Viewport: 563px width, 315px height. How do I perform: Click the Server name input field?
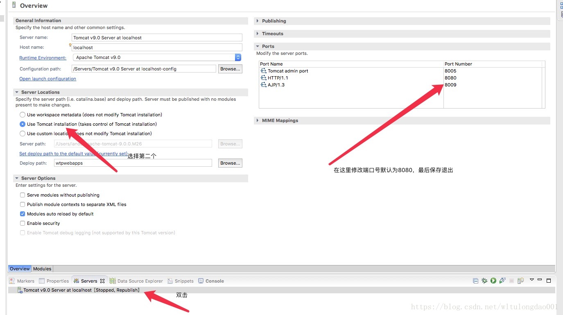(157, 37)
